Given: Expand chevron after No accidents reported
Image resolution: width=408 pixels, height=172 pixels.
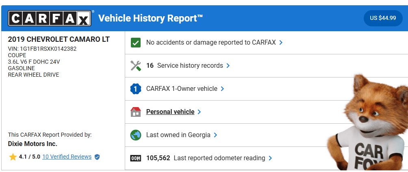Looking at the screenshot, I should coord(281,43).
